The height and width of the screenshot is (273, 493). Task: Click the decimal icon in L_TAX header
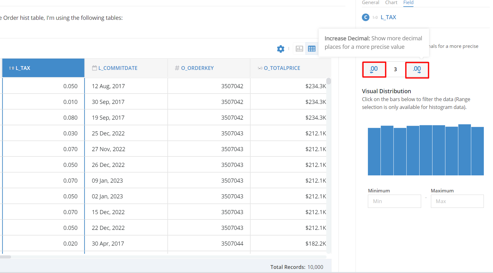click(x=12, y=68)
